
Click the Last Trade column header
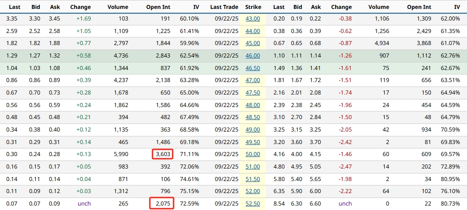click(x=224, y=7)
